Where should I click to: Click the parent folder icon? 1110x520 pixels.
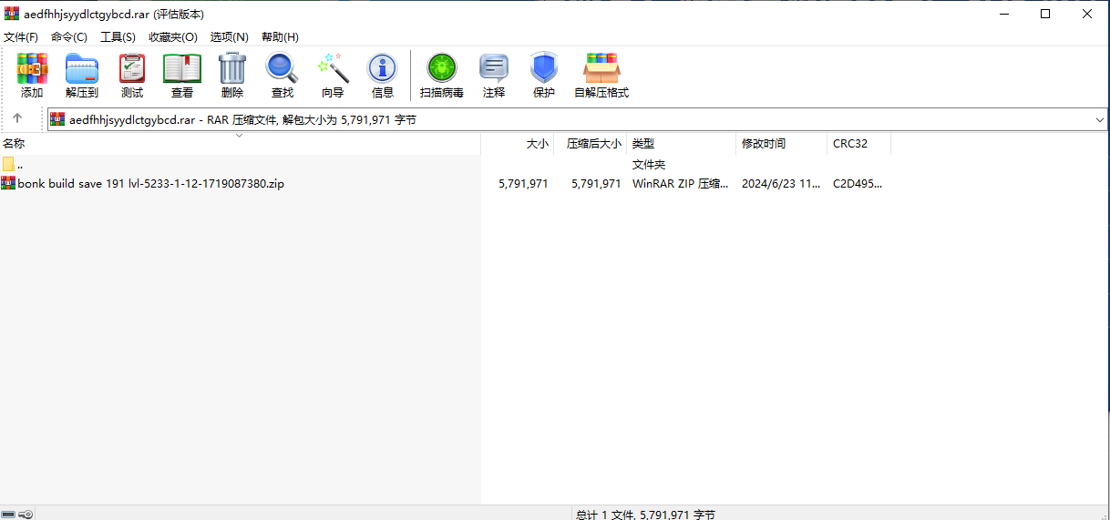(x=8, y=164)
